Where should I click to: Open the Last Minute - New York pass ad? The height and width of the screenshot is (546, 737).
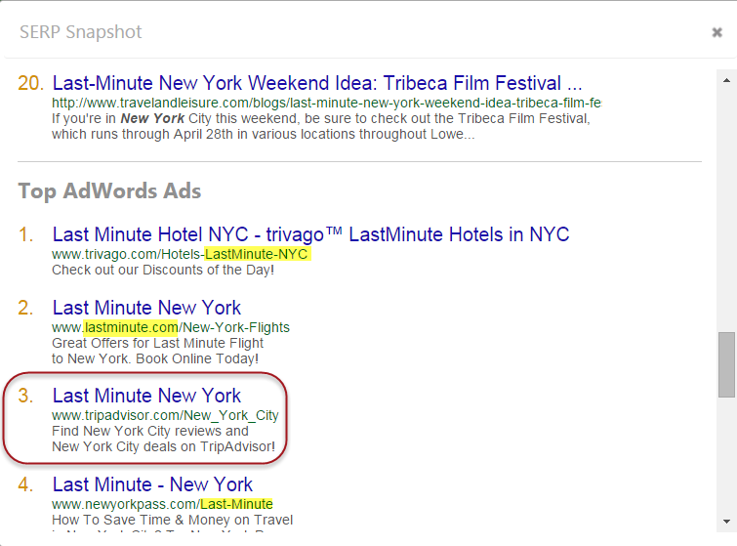point(152,484)
